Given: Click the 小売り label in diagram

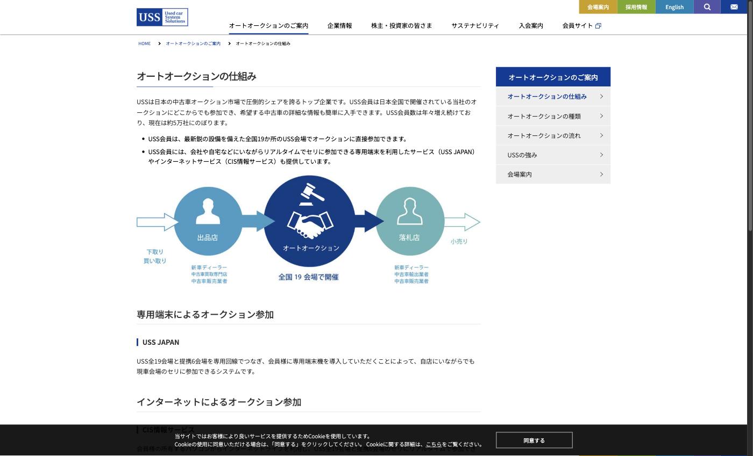Looking at the screenshot, I should coord(459,242).
